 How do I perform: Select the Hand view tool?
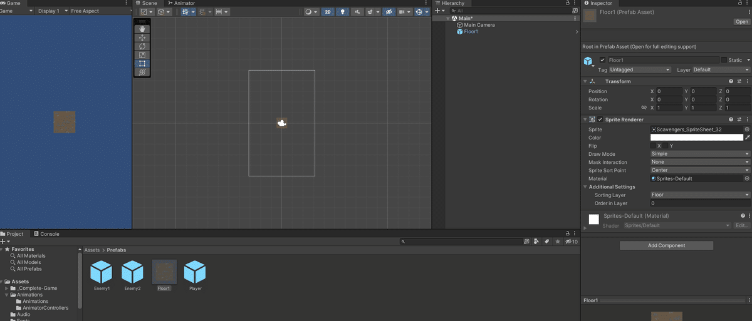(142, 29)
